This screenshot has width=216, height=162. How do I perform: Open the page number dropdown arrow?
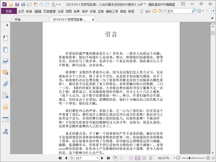pyautogui.click(x=97, y=158)
